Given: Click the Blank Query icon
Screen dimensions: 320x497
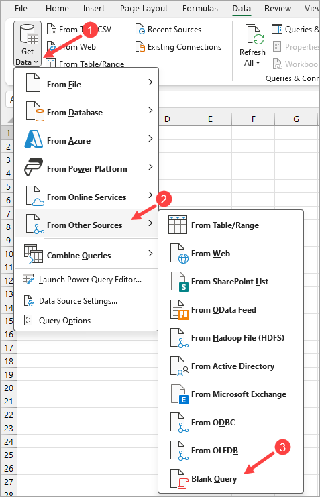Looking at the screenshot, I should point(180,479).
